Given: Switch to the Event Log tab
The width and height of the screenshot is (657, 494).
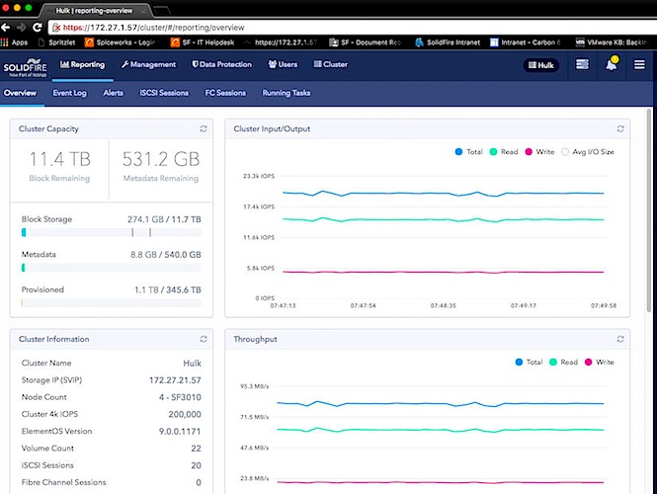Looking at the screenshot, I should 69,93.
